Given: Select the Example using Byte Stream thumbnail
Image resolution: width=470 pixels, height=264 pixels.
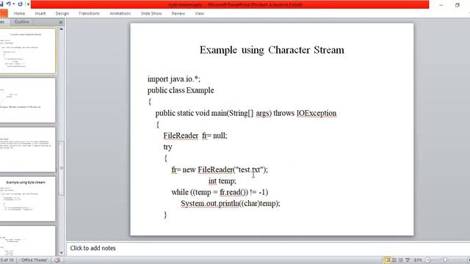Looking at the screenshot, I should pyautogui.click(x=27, y=199).
